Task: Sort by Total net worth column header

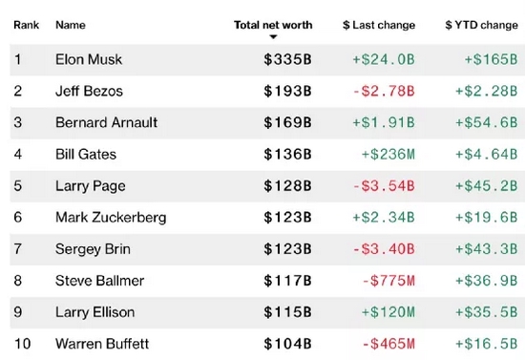Action: point(273,25)
